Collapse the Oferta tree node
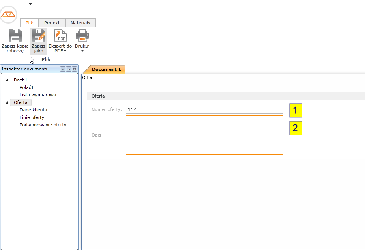This screenshot has width=365, height=250. 7,103
